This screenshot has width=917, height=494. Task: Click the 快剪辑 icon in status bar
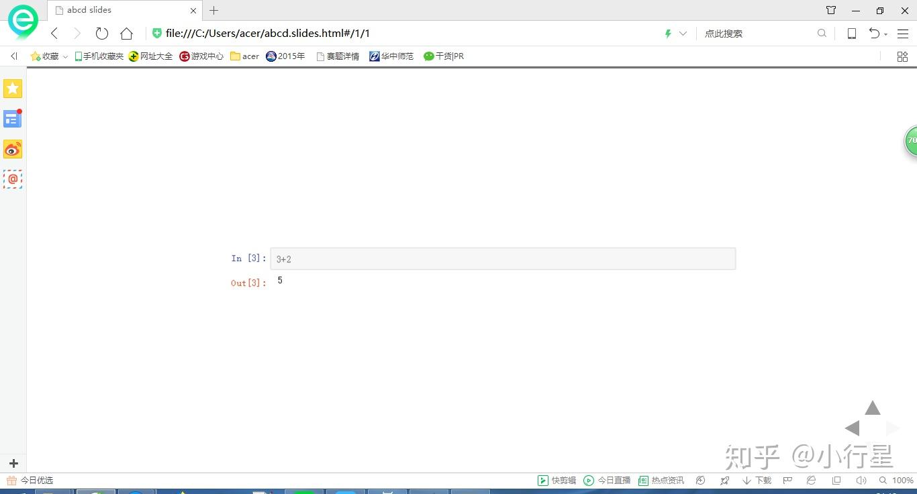544,480
